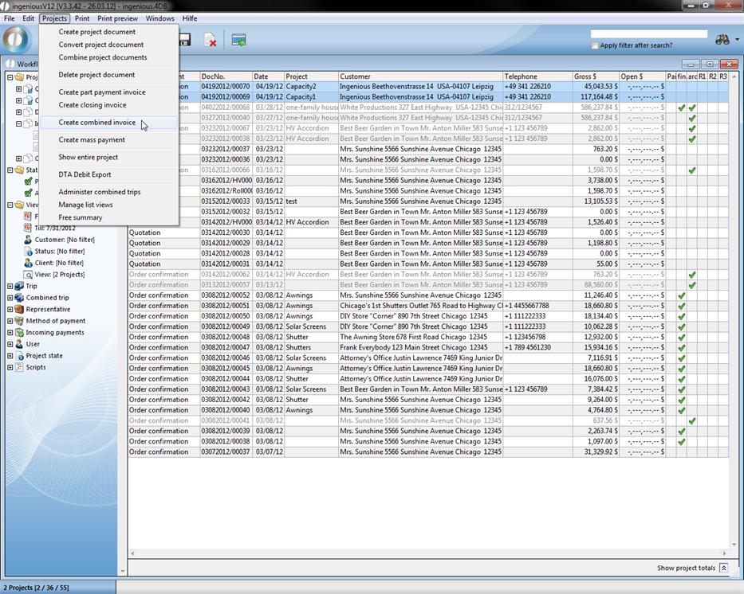This screenshot has height=594, width=744.
Task: Click the green arrow window toolbar icon
Action: coord(238,40)
